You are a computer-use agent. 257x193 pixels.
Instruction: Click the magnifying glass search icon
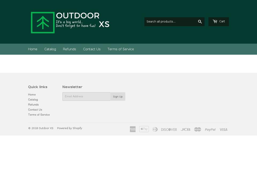(x=200, y=22)
